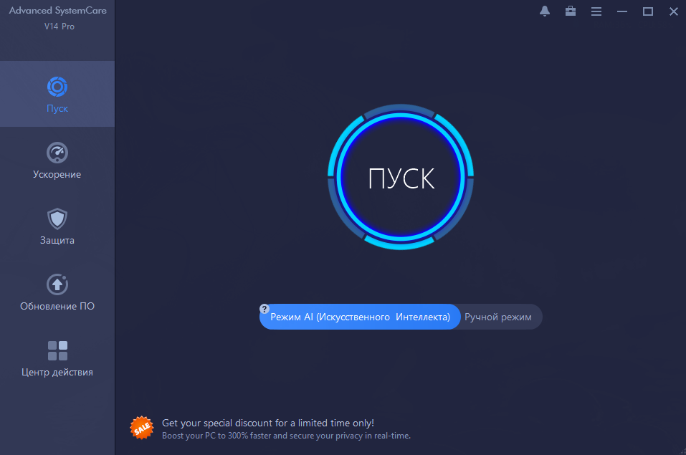
Task: Open the Ускорение speedometer icon
Action: point(57,153)
